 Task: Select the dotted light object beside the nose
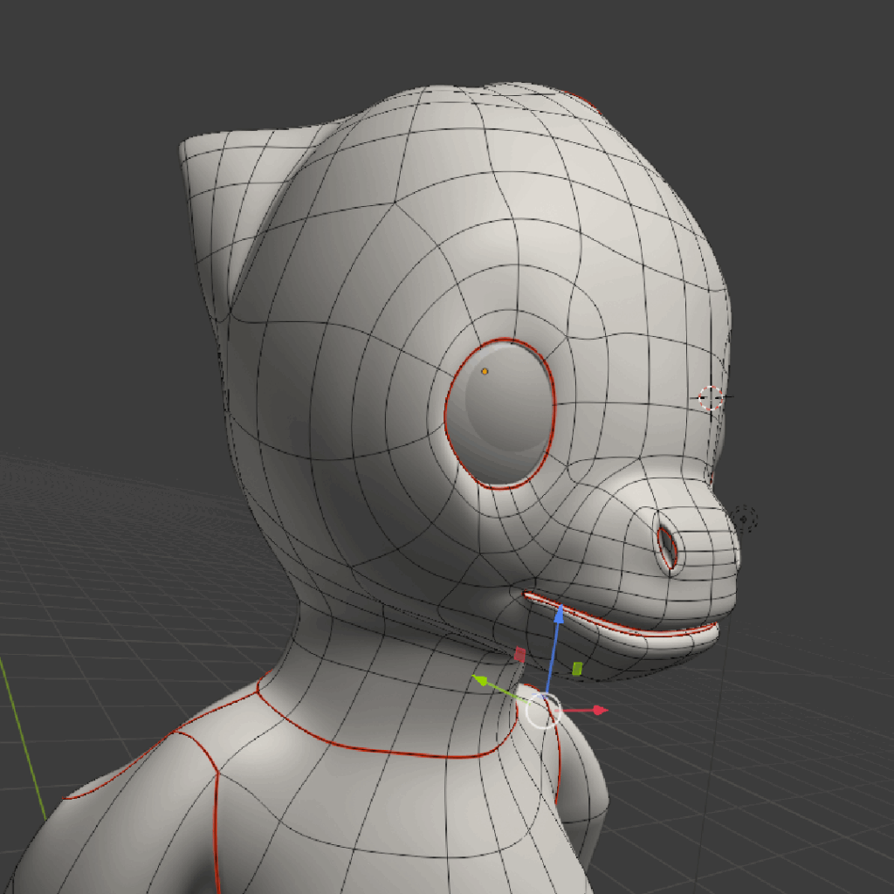[745, 519]
